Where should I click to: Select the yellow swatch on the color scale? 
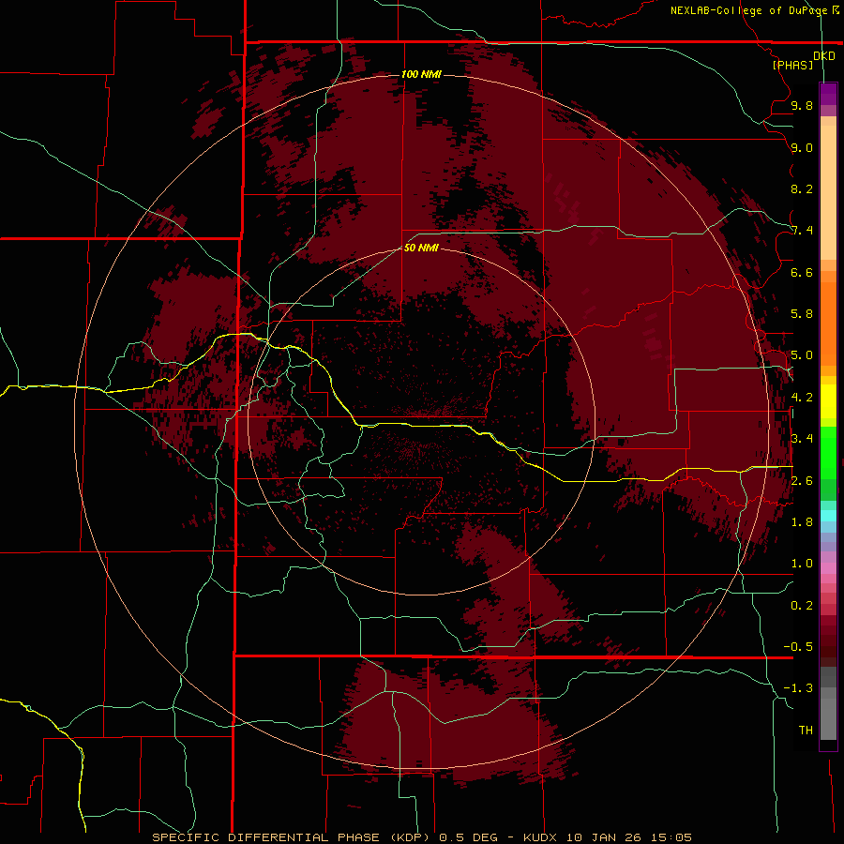point(828,401)
